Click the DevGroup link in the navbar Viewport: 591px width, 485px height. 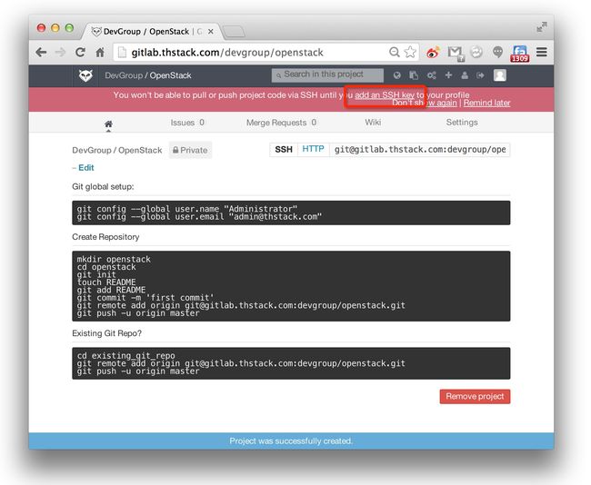(124, 75)
